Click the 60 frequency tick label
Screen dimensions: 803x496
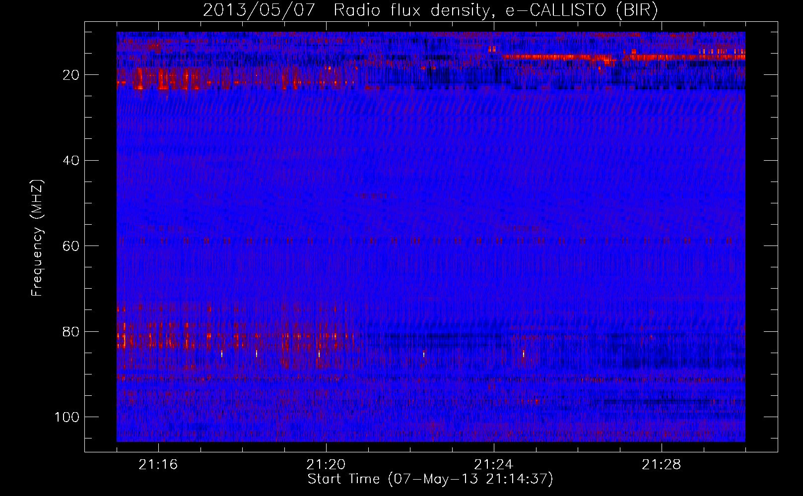click(71, 246)
